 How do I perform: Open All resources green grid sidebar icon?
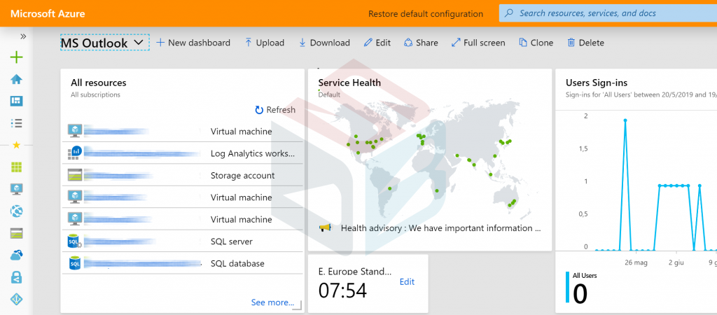pos(17,167)
